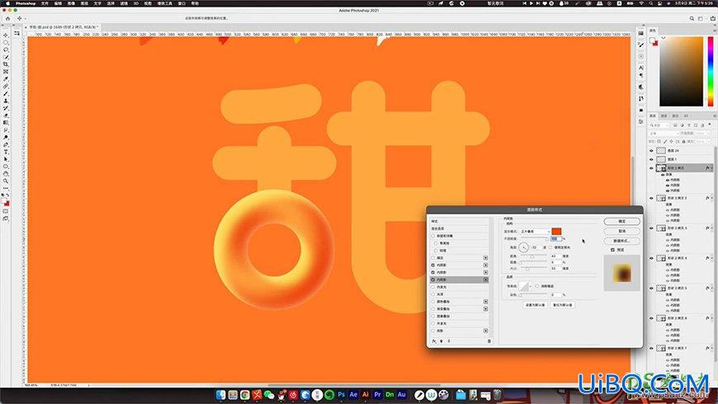718x404 pixels.
Task: Toggle the Anti-aliased checkbox
Action: (x=537, y=286)
